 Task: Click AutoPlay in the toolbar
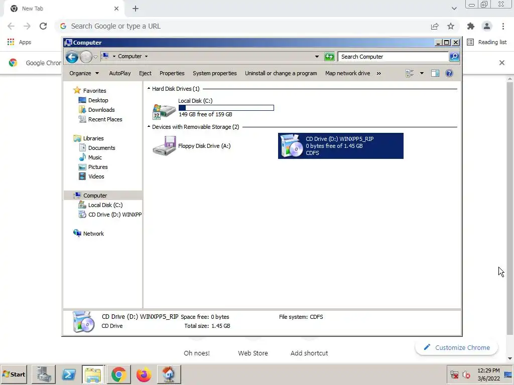click(x=119, y=73)
